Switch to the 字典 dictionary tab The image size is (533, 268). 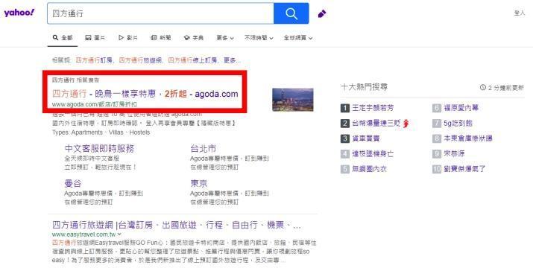[x=193, y=38]
